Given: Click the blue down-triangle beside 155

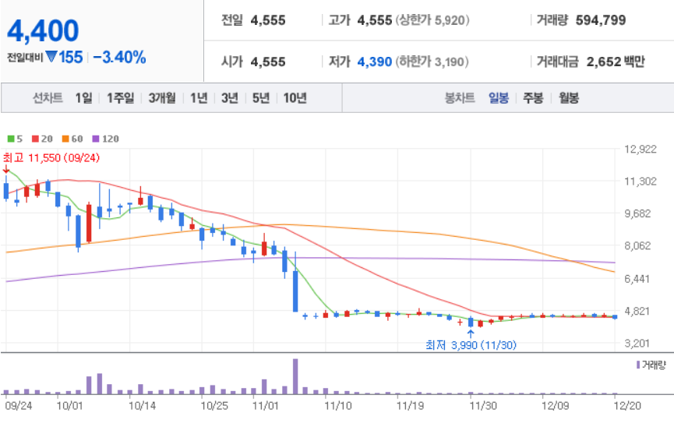Looking at the screenshot, I should pyautogui.click(x=51, y=56).
